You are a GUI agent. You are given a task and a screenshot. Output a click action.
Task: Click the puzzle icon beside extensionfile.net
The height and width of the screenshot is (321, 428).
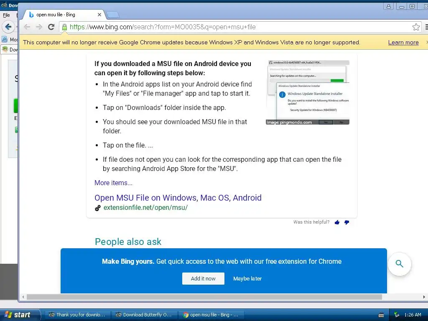[x=97, y=208]
